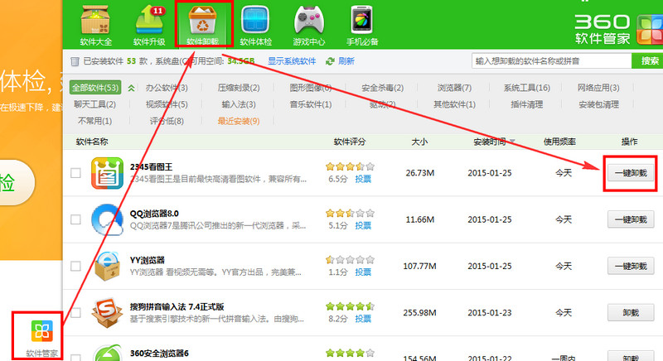The height and width of the screenshot is (361, 663).
Task: Tick the checkbox for 搜狗拼音输入法
Action: click(x=75, y=312)
